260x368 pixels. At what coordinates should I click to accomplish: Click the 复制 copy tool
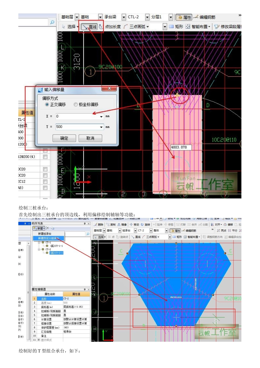[x=111, y=225]
